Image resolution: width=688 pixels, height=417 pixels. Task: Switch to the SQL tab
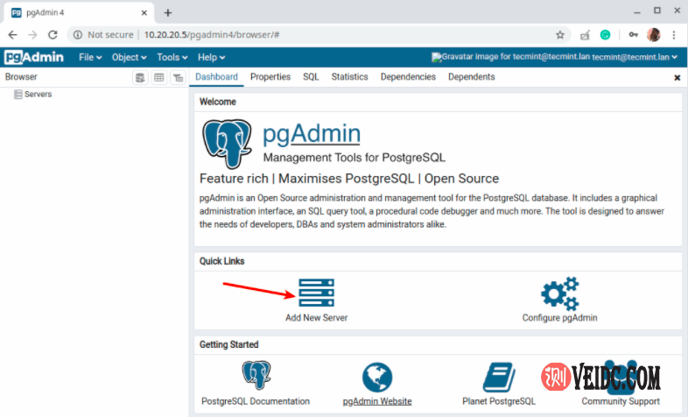click(x=311, y=77)
